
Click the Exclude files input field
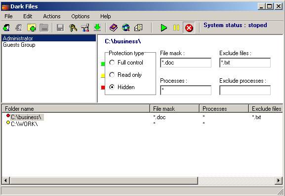(x=245, y=63)
